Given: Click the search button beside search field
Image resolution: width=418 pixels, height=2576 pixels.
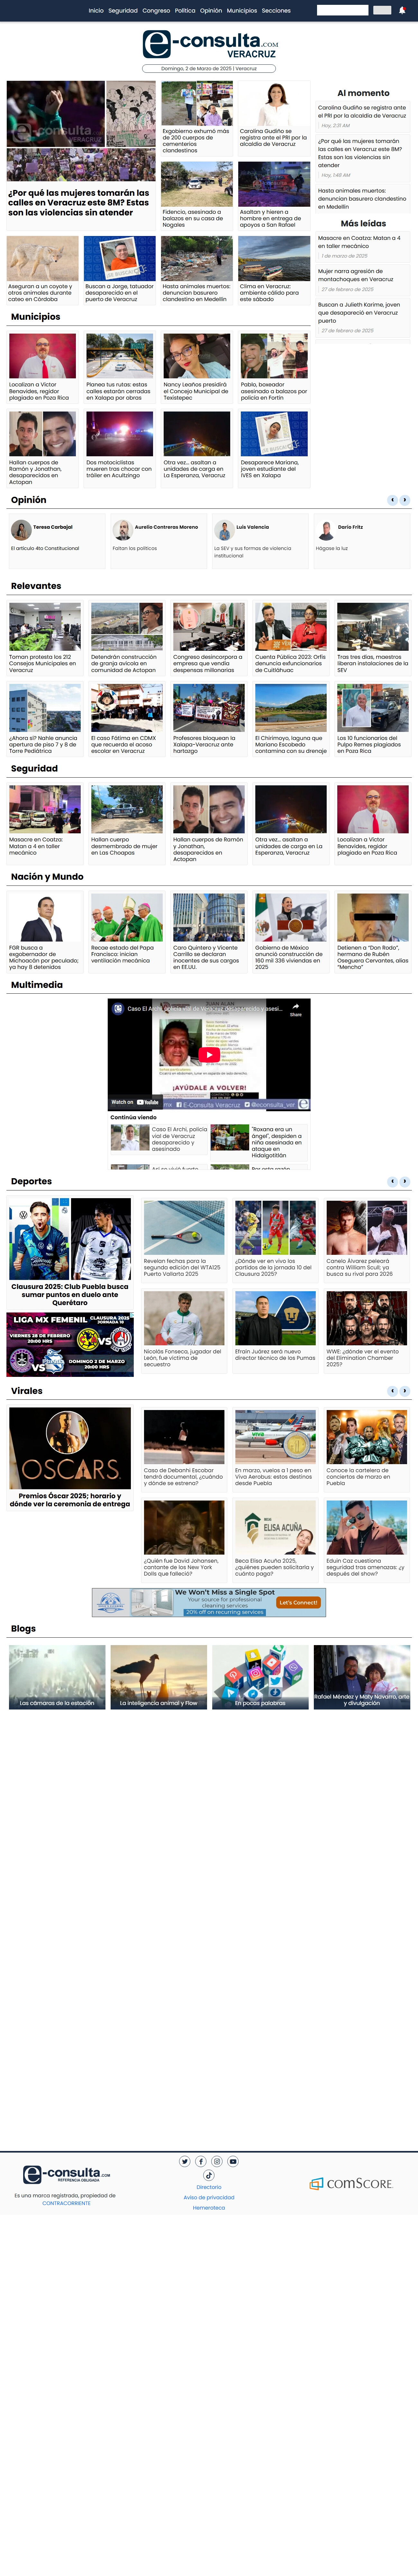Looking at the screenshot, I should point(382,10).
